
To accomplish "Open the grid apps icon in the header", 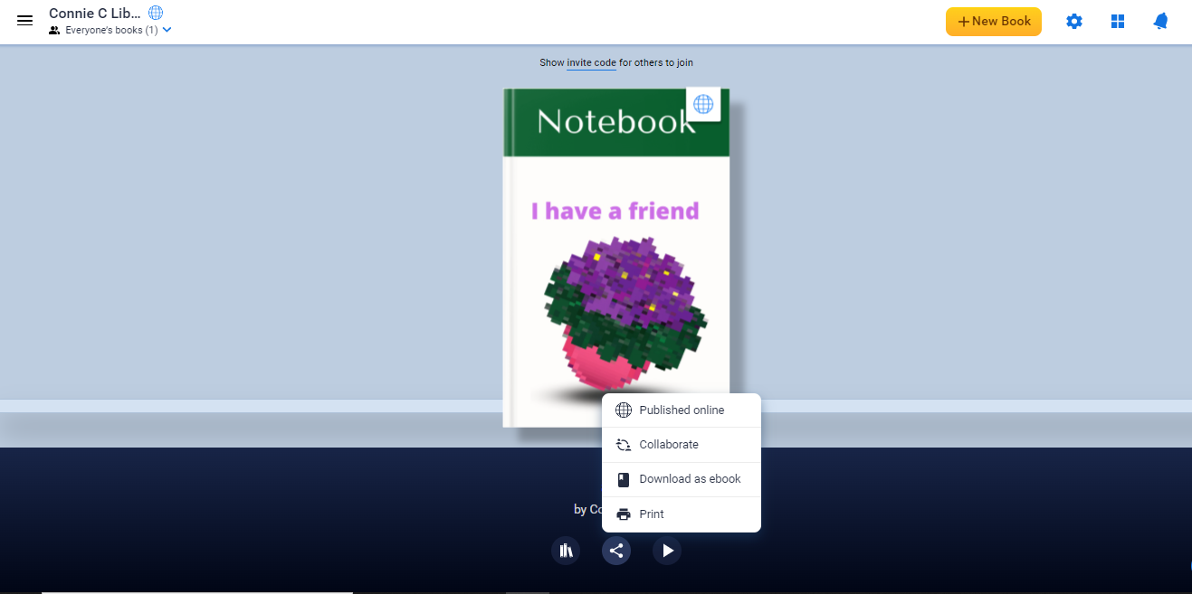I will (x=1118, y=22).
